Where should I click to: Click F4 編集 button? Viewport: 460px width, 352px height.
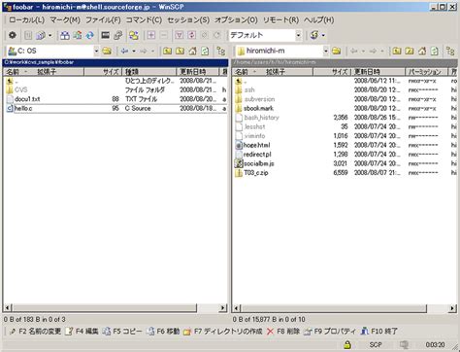82,332
